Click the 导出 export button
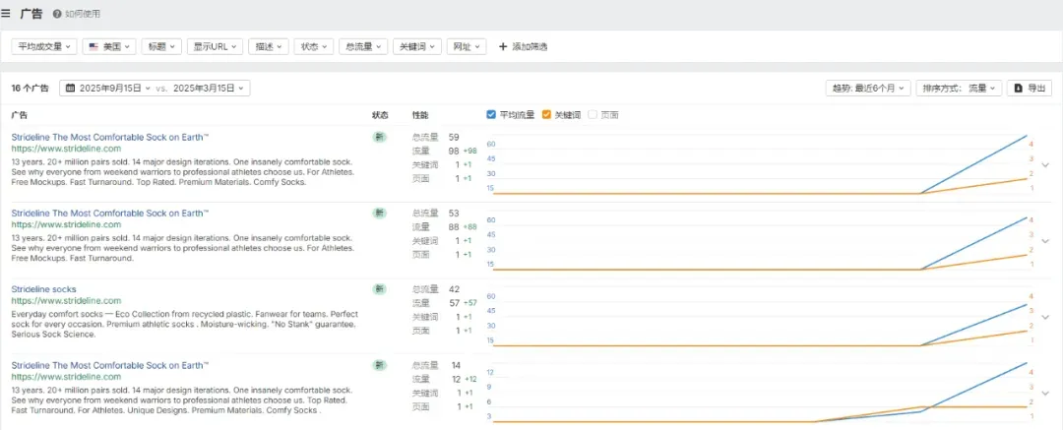Viewport: 1063px width, 430px height. [1030, 89]
